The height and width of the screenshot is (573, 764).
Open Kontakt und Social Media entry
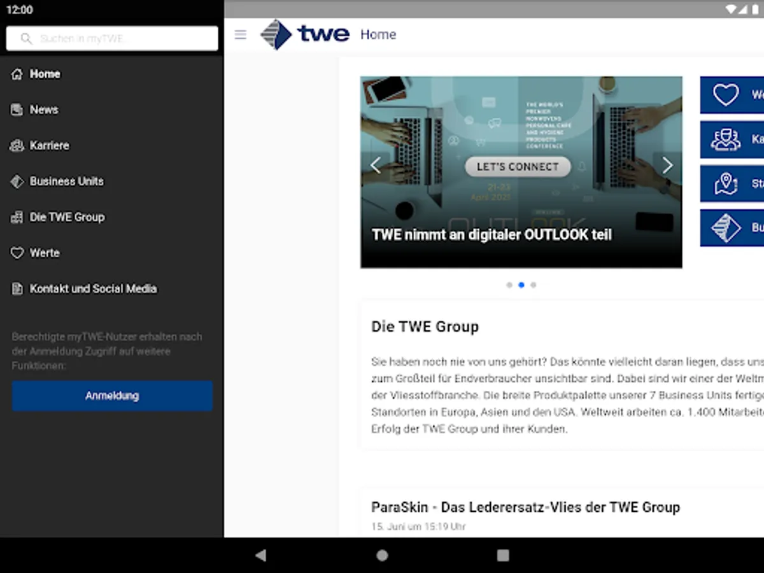pos(94,289)
